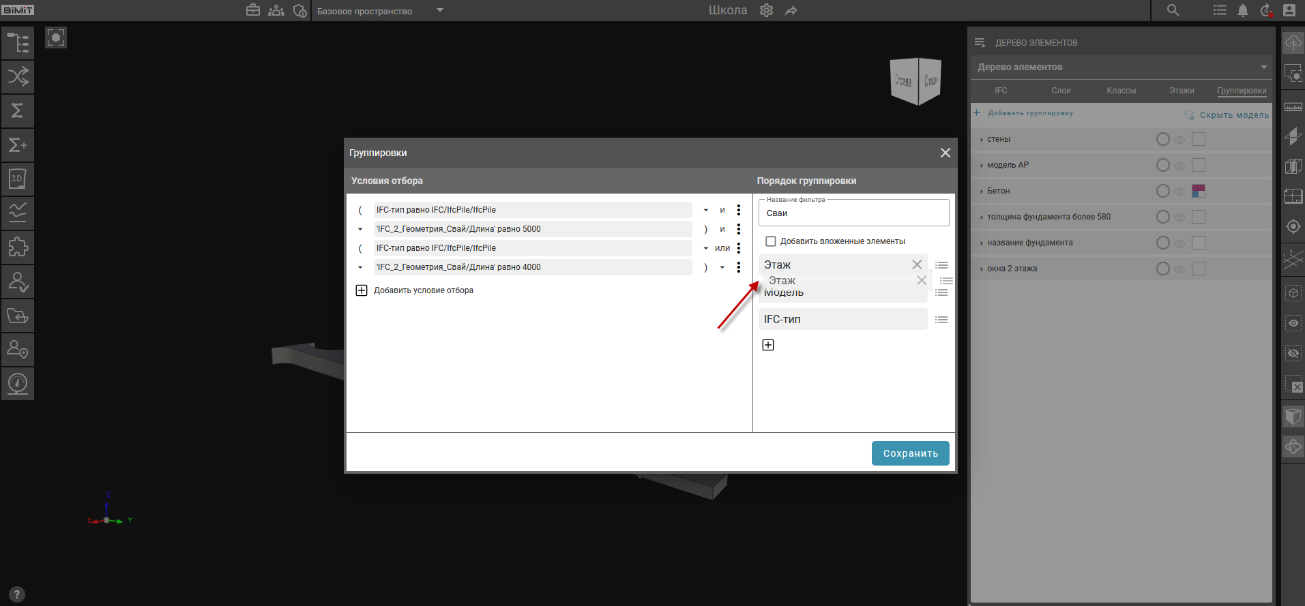Screen dimensions: 1305x606
Task: Click the sigma summation tool icon
Action: 18,110
